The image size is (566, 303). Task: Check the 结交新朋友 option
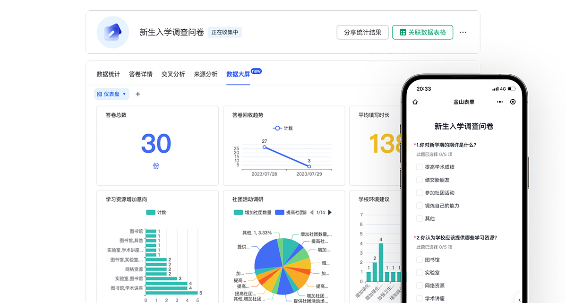coord(419,180)
